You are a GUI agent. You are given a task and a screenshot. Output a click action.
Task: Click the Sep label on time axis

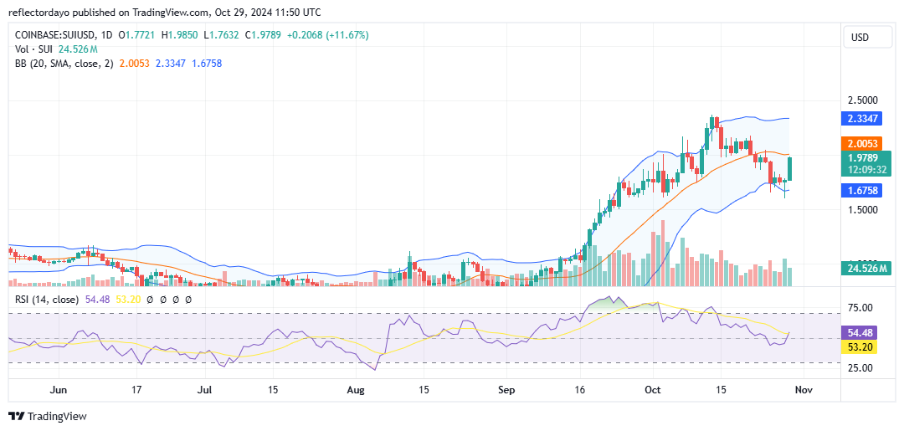click(x=506, y=390)
